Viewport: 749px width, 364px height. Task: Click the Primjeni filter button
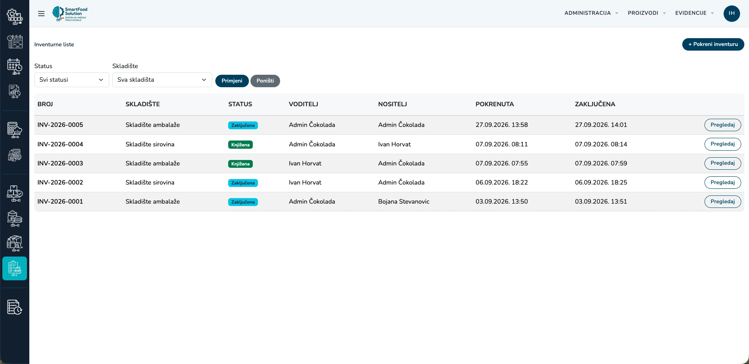232,81
